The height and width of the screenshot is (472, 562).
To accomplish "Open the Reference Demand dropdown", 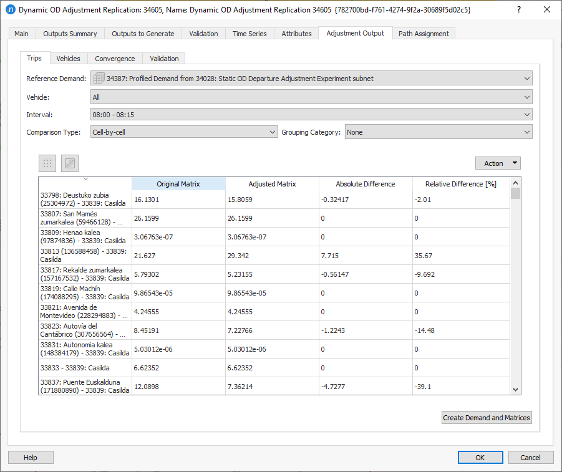I will pyautogui.click(x=311, y=79).
